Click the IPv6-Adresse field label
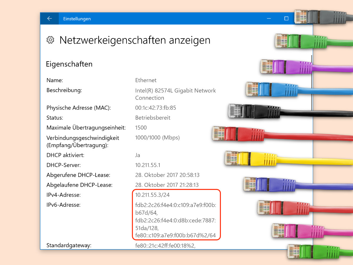The image size is (353, 265). [64, 205]
